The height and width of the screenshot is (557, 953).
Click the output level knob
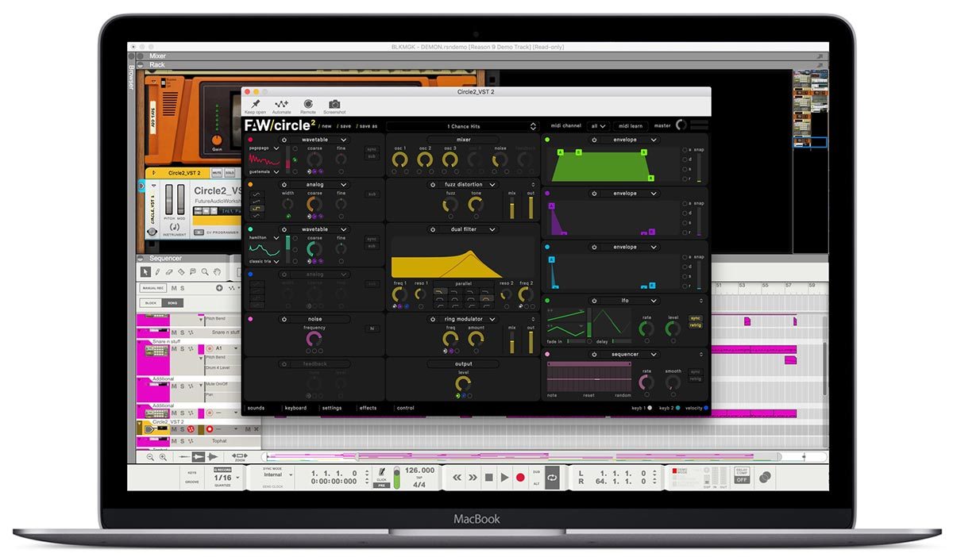[463, 384]
